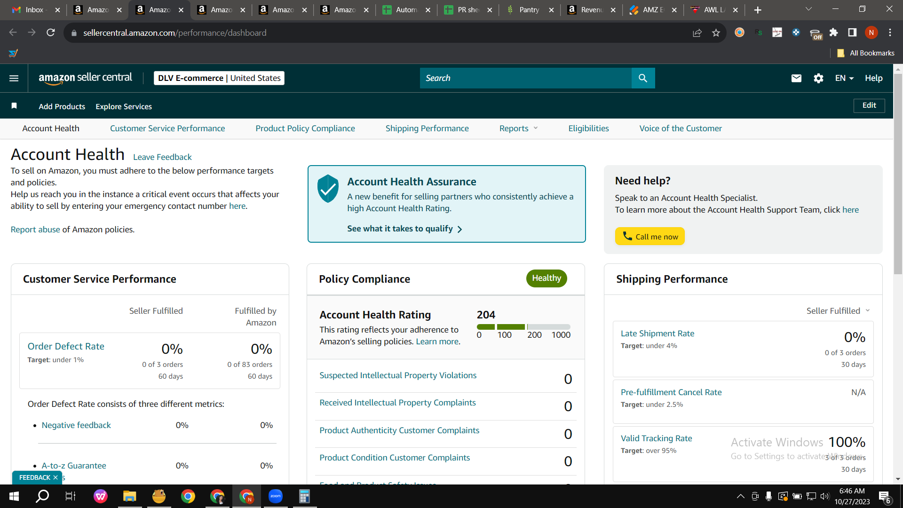Show hidden system tray icons

point(740,496)
